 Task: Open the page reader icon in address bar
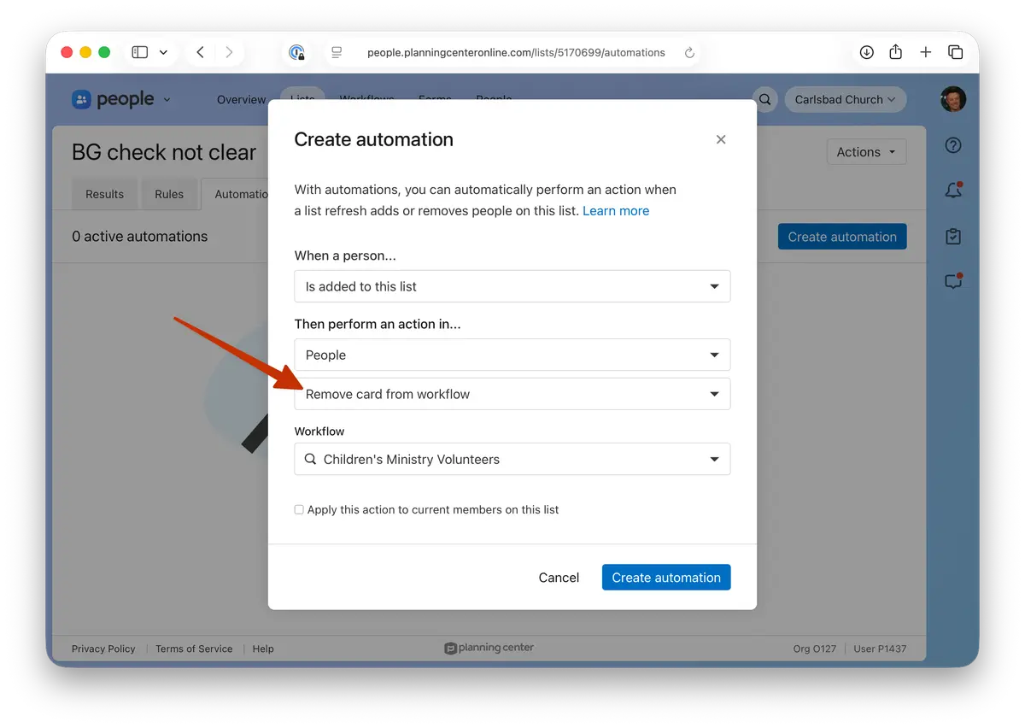[337, 52]
